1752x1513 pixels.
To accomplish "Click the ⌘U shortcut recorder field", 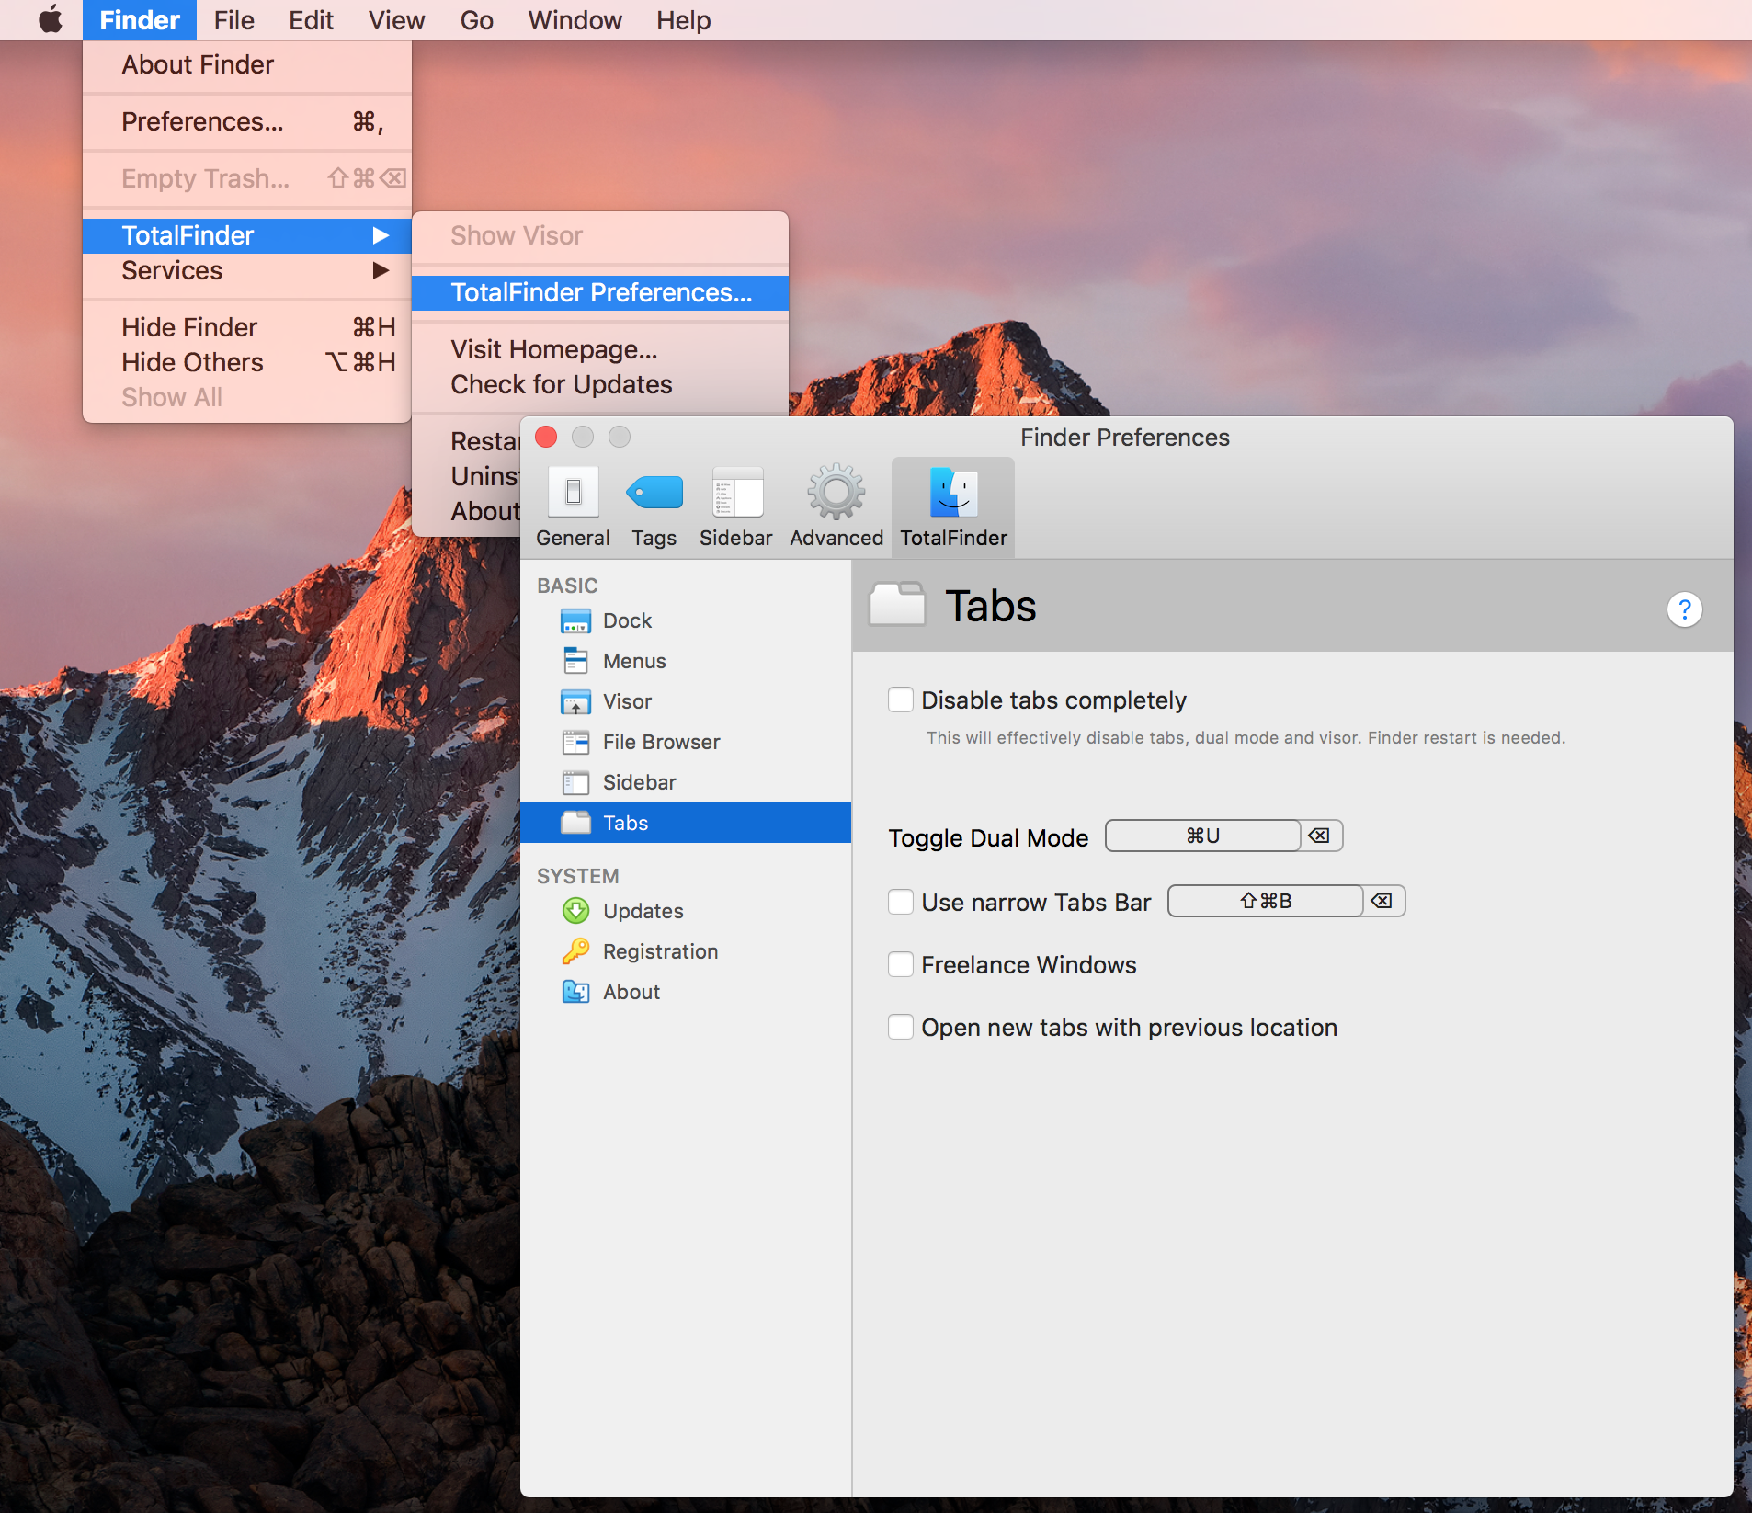I will (x=1202, y=836).
